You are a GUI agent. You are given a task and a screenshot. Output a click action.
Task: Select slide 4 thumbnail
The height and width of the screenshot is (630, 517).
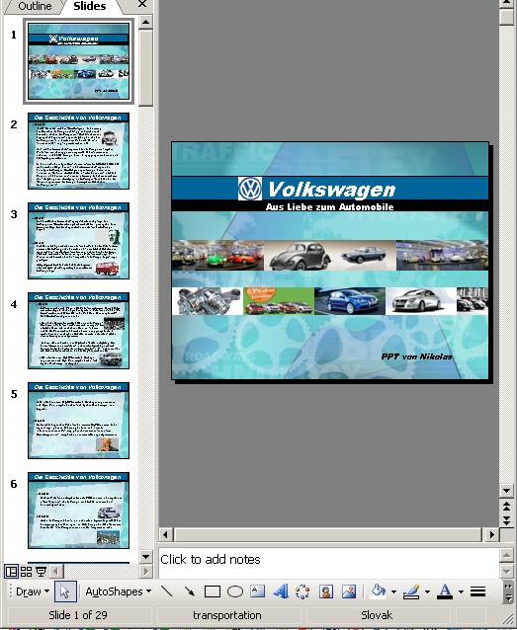point(78,331)
